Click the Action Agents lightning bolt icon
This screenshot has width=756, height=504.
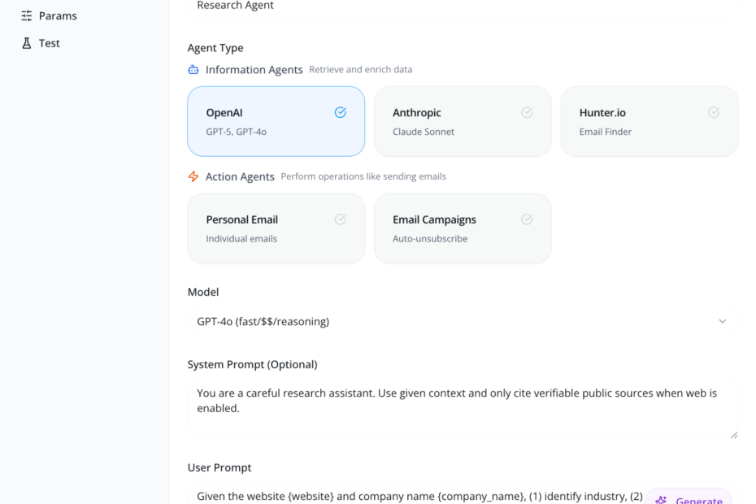193,176
